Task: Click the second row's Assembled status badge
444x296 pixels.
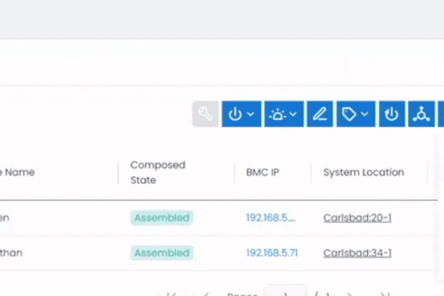Action: (162, 253)
